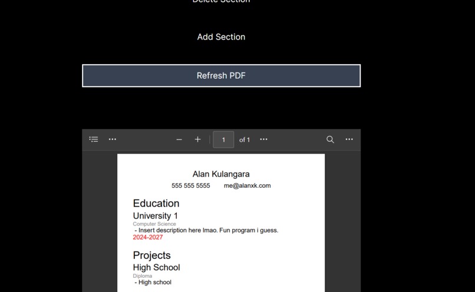Click the 'Education' heading in PDF
475x292 pixels.
tap(156, 203)
